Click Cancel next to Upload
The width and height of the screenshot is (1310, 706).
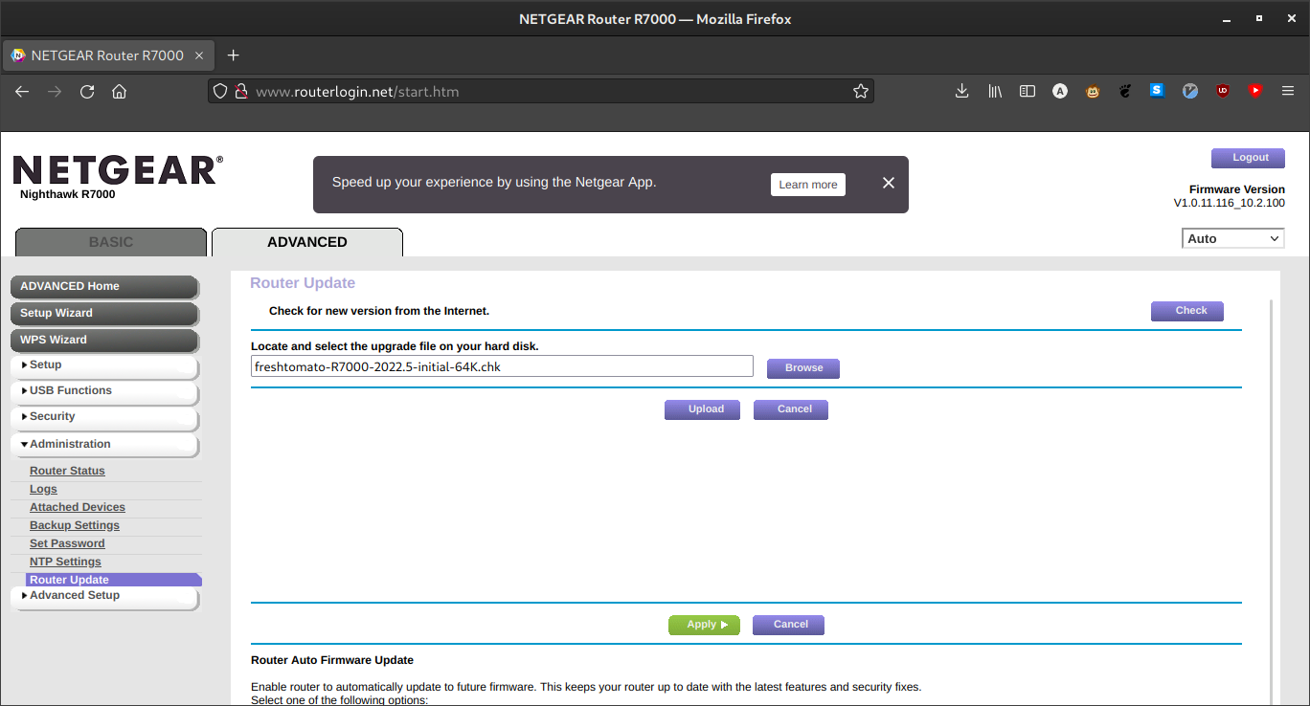click(791, 409)
